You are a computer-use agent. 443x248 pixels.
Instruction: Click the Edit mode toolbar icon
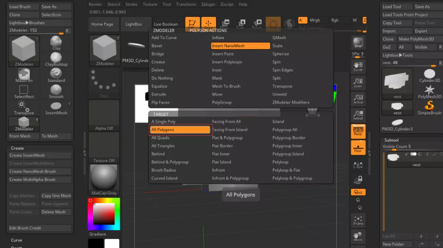(x=192, y=23)
